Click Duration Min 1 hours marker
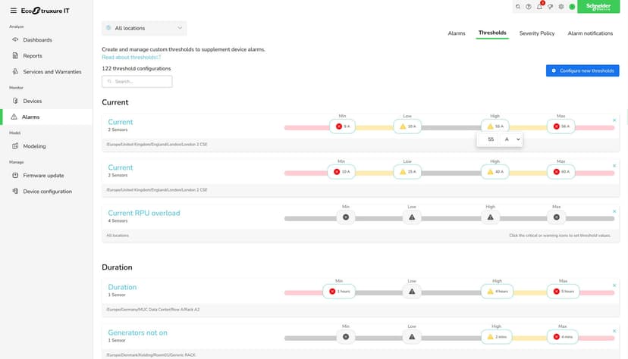The image size is (628, 359). click(339, 292)
